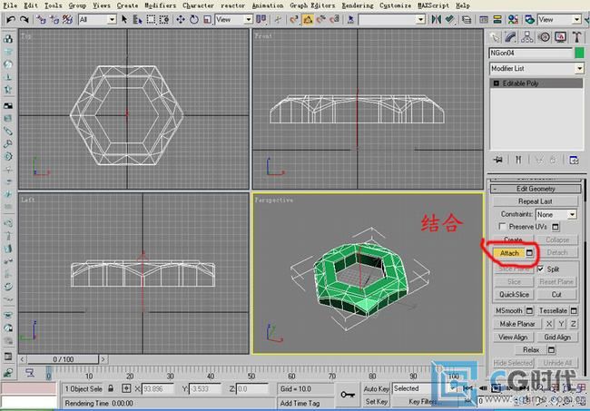Viewport: 590px width, 411px height.
Task: Open the Customize menu
Action: tap(395, 5)
